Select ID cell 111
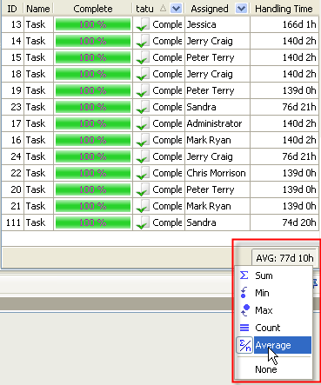Image resolution: width=321 pixels, height=385 pixels. pos(13,222)
